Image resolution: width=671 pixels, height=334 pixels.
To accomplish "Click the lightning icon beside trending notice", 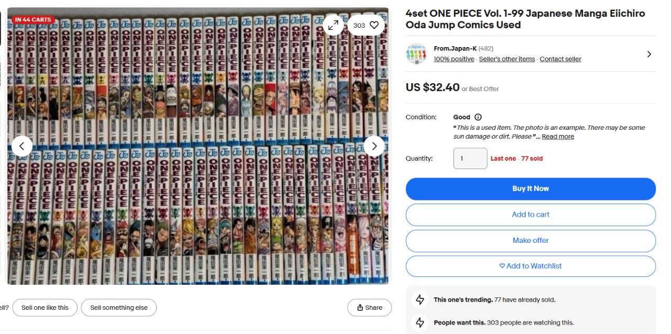I will click(420, 300).
